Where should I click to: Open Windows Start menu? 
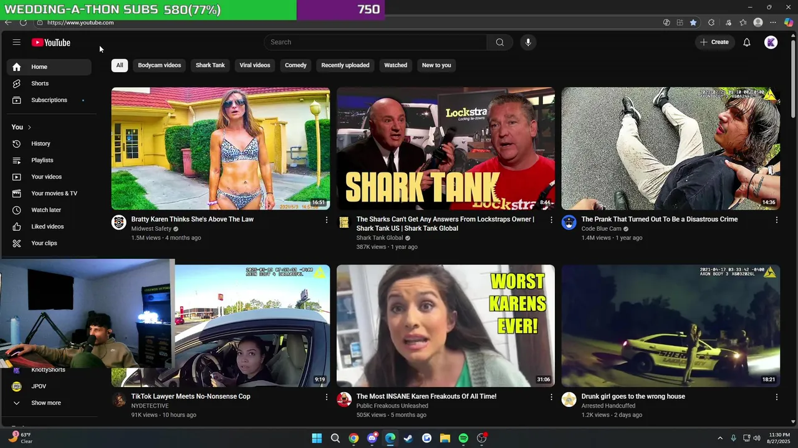point(317,438)
